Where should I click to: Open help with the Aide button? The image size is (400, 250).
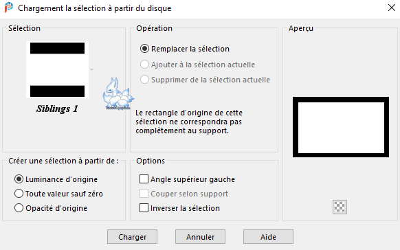(x=268, y=237)
